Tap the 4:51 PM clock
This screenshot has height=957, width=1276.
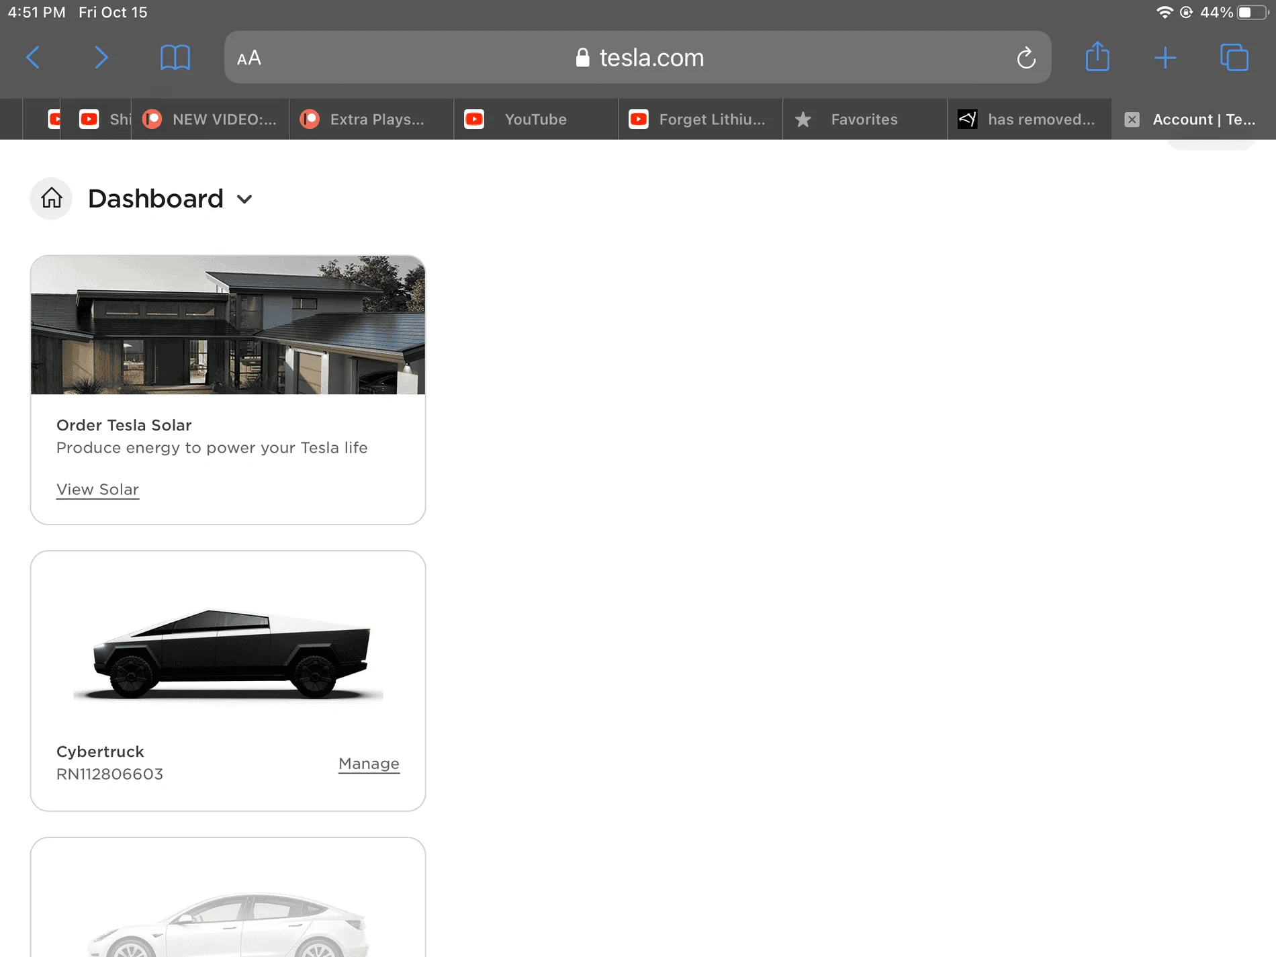pyautogui.click(x=37, y=12)
